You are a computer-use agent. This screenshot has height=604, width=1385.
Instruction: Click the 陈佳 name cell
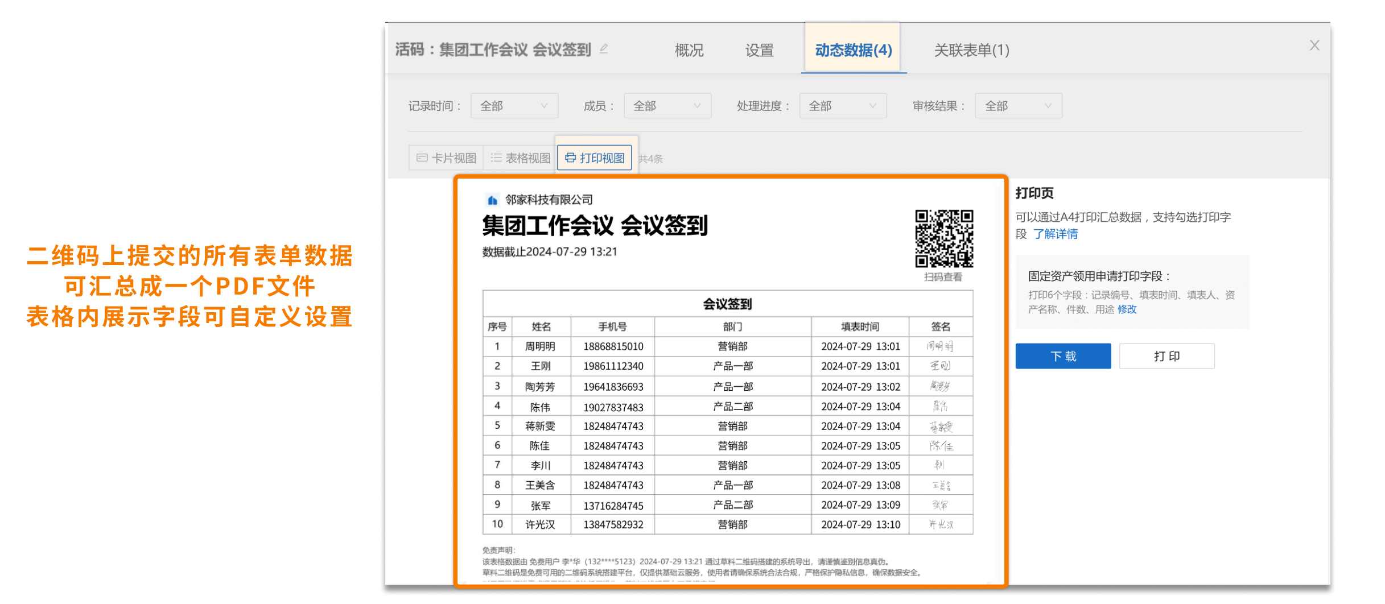tap(541, 446)
